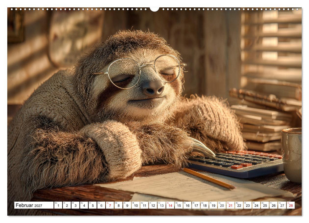Select day 20 in the calendar strip
The height and width of the screenshot is (223, 309).
click(222, 205)
